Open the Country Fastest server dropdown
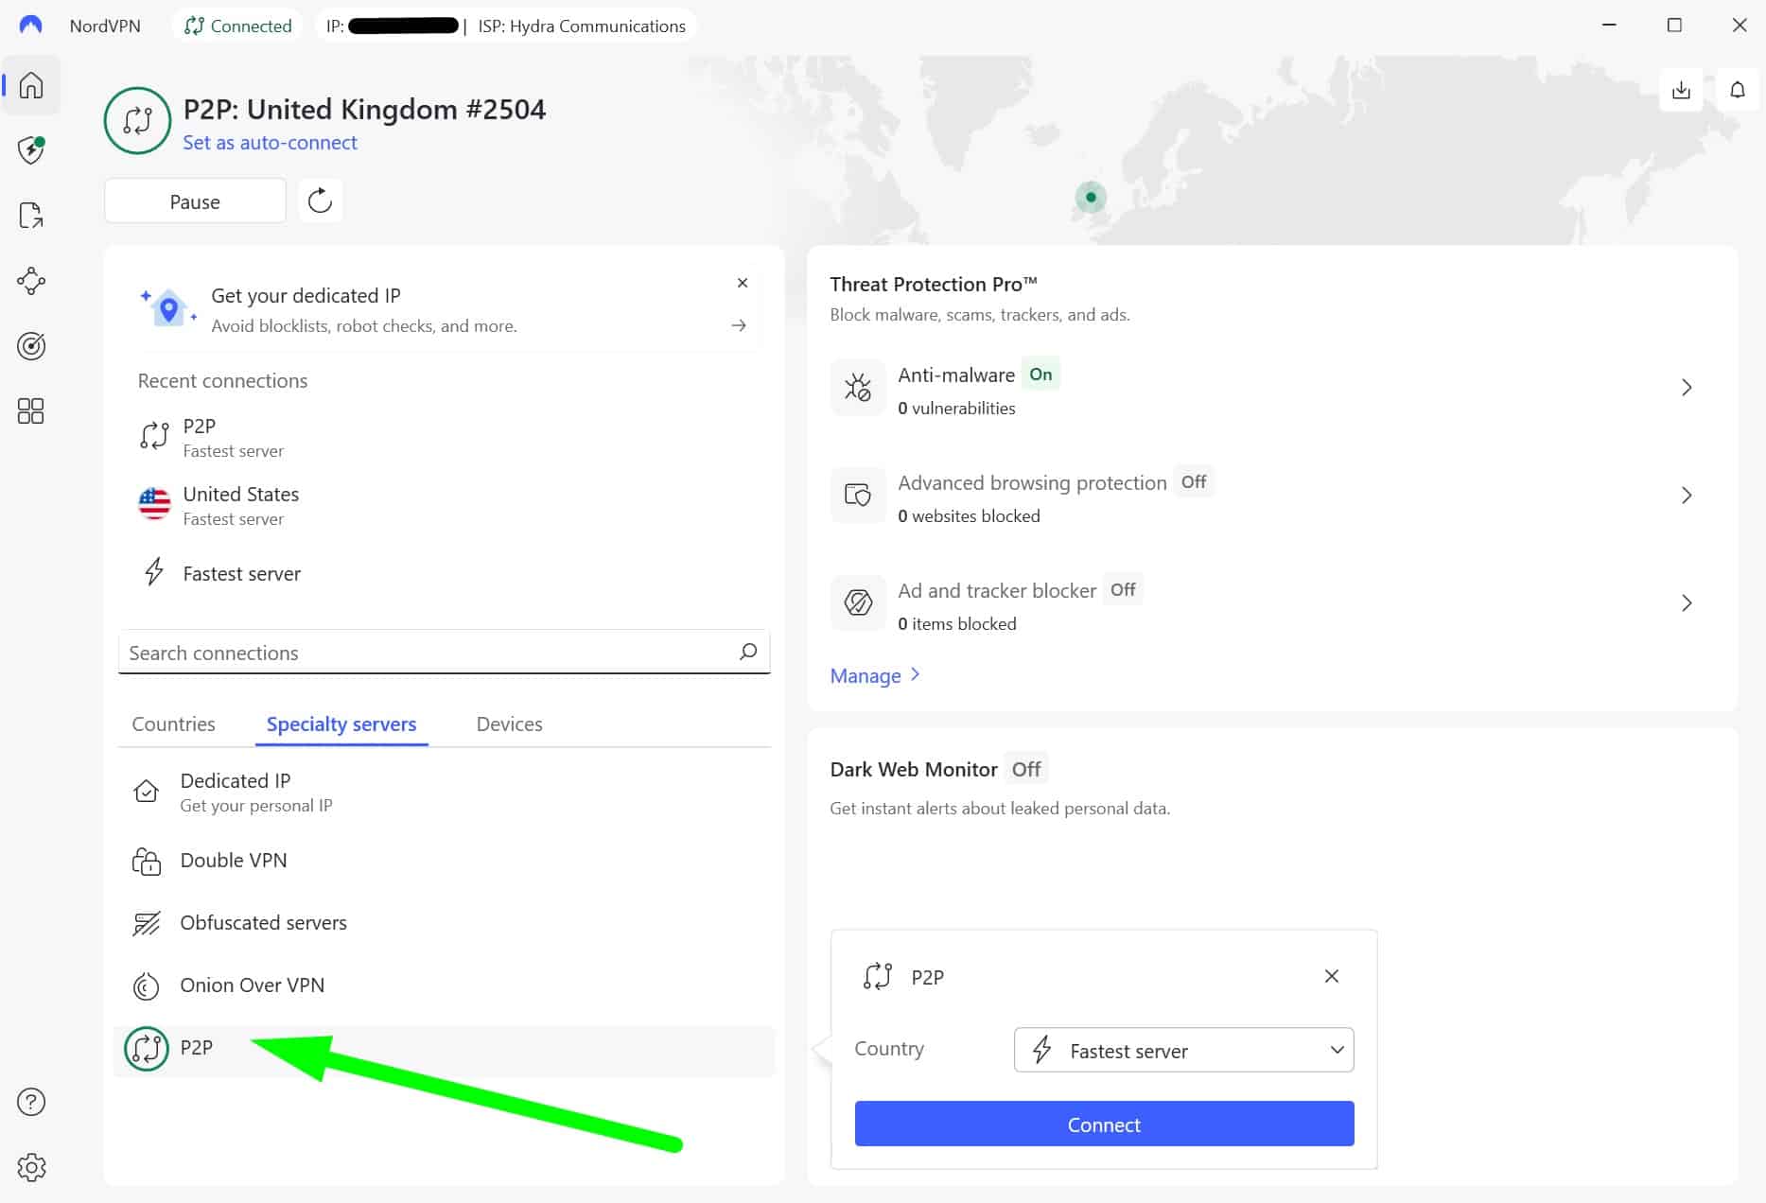Viewport: 1766px width, 1203px height. [x=1183, y=1050]
